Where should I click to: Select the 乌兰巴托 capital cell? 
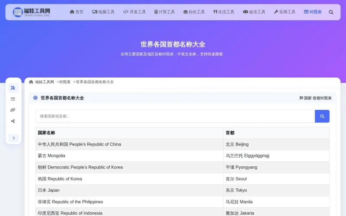coord(276,156)
